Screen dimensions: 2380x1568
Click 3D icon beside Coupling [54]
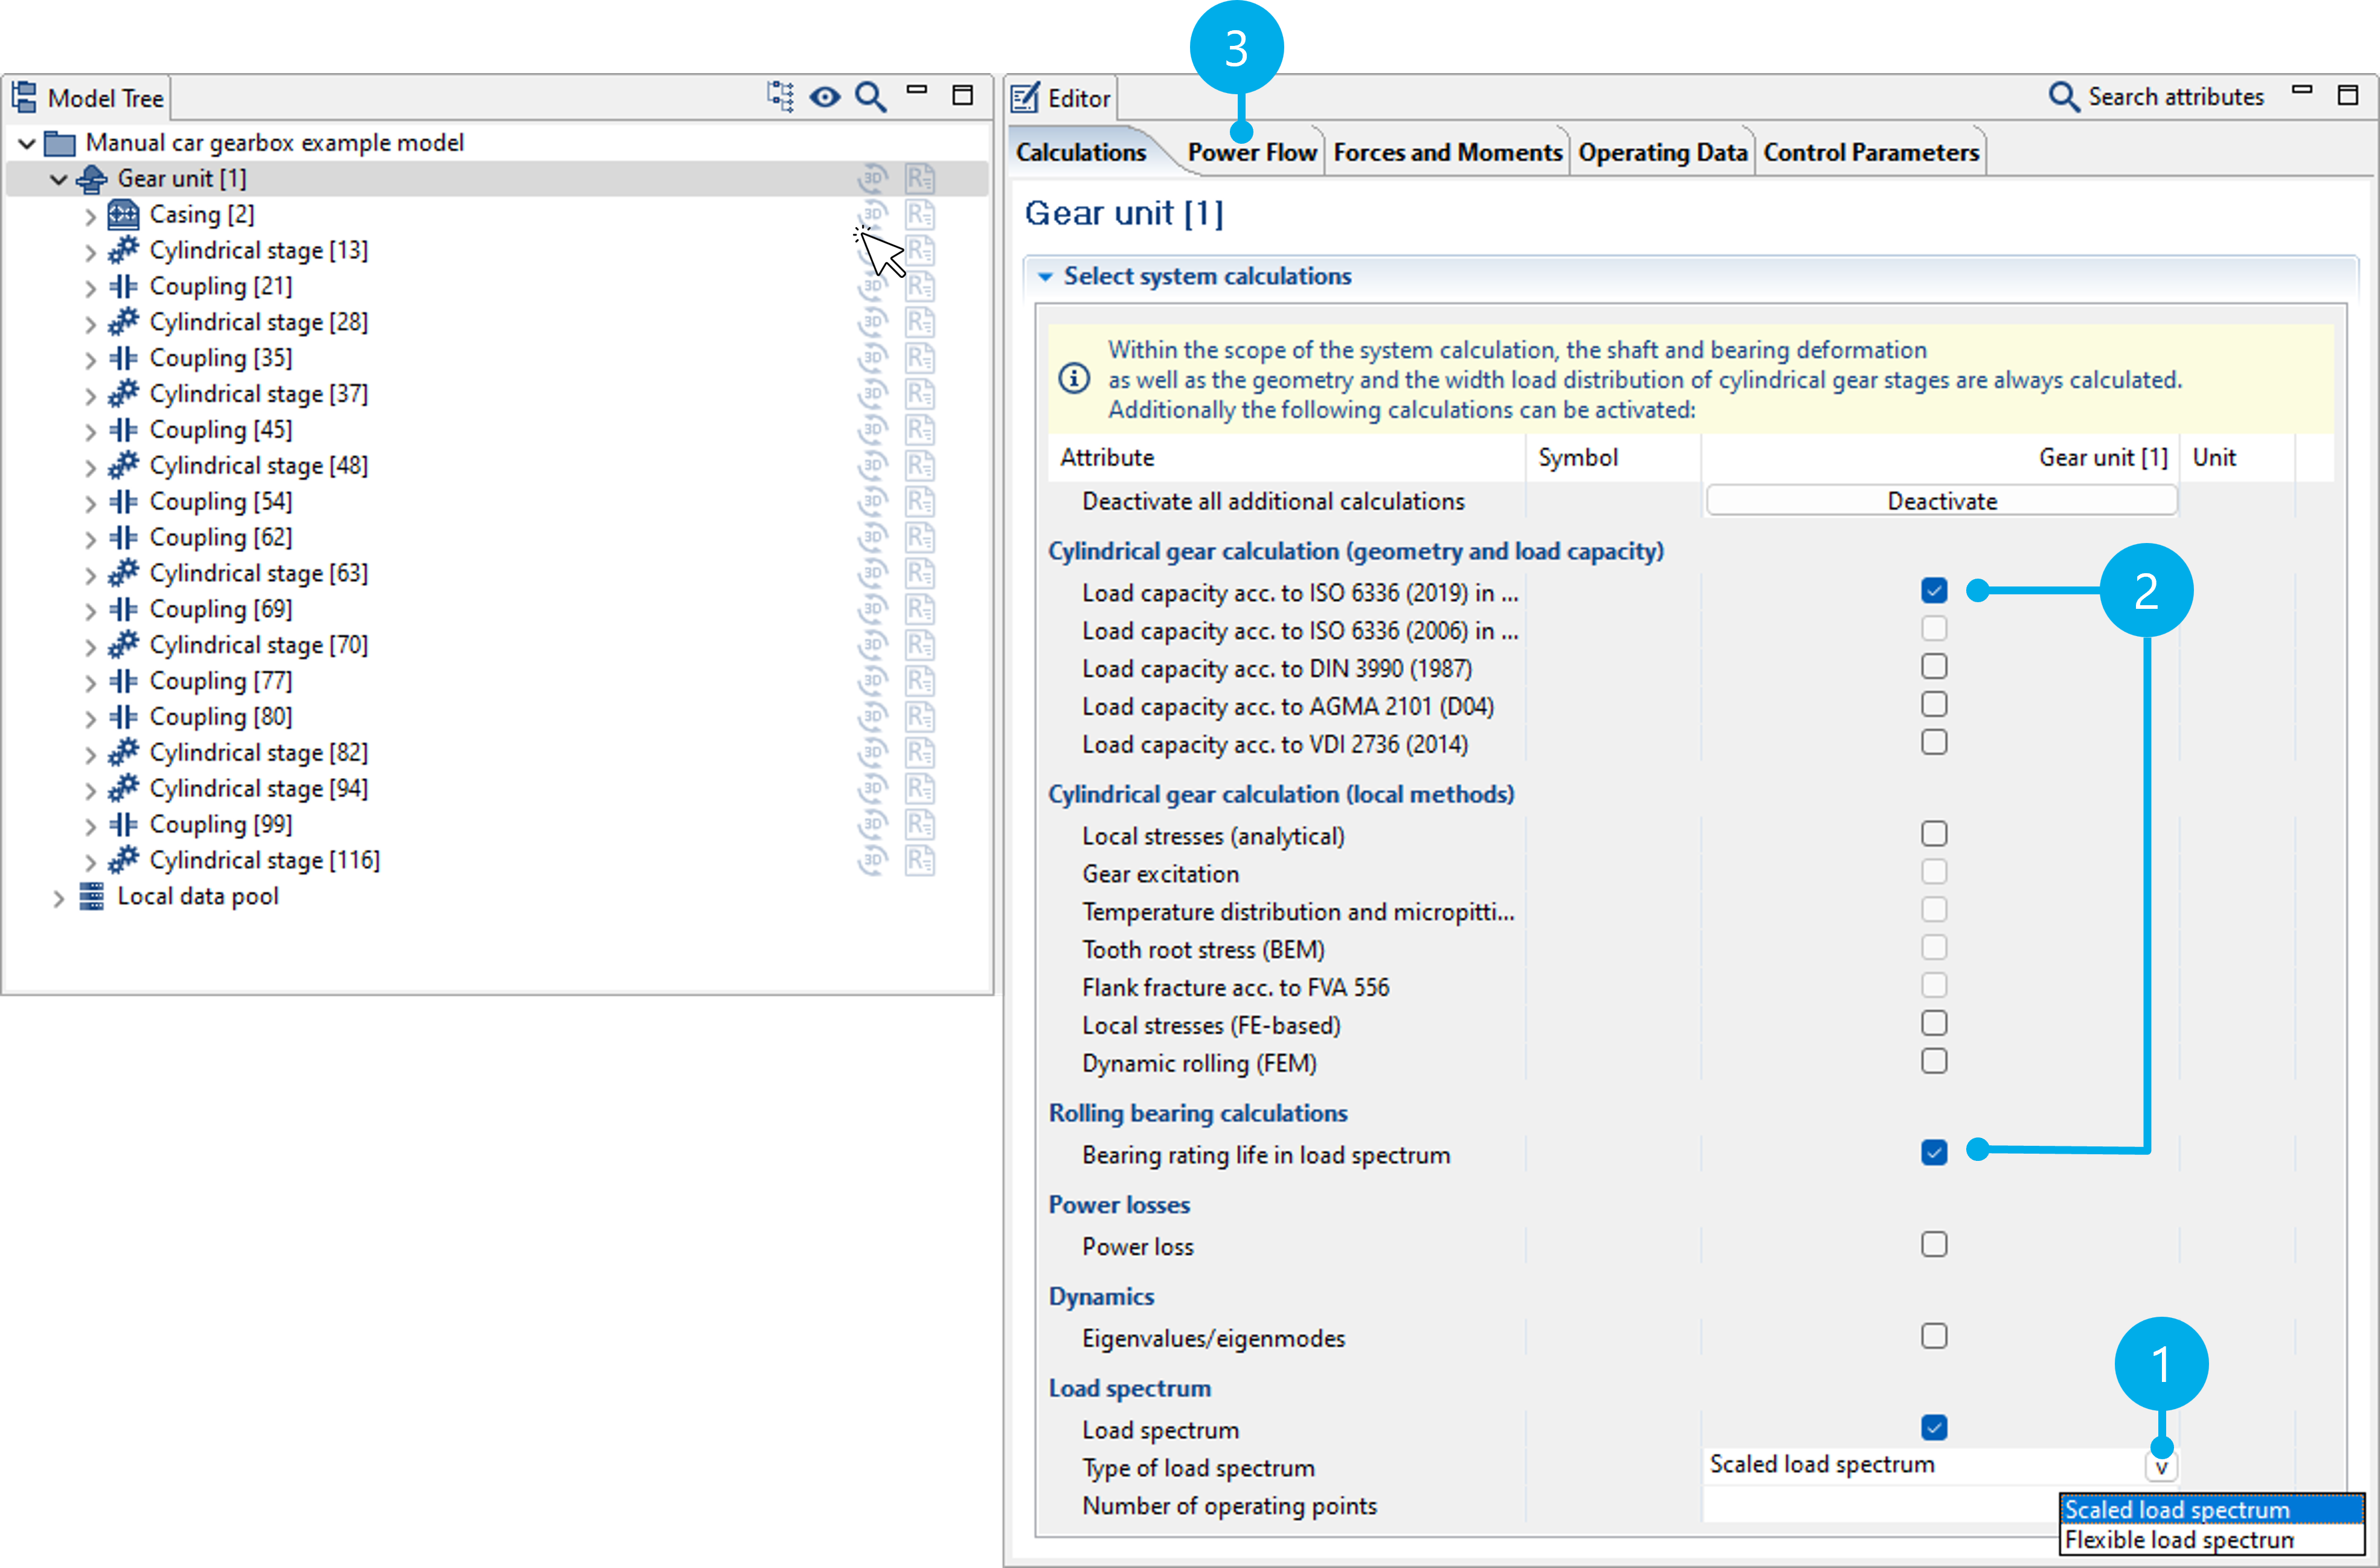tap(873, 502)
